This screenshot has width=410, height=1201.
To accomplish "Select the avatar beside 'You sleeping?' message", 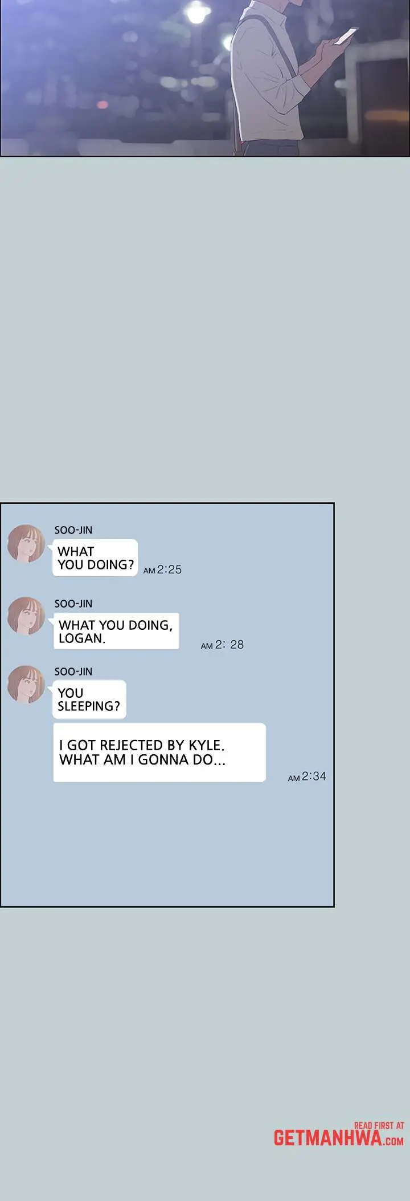I will click(26, 684).
